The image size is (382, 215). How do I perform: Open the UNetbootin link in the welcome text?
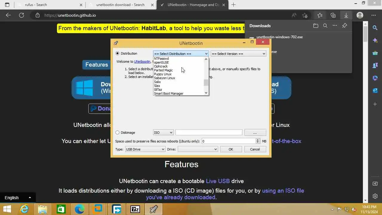click(x=142, y=62)
